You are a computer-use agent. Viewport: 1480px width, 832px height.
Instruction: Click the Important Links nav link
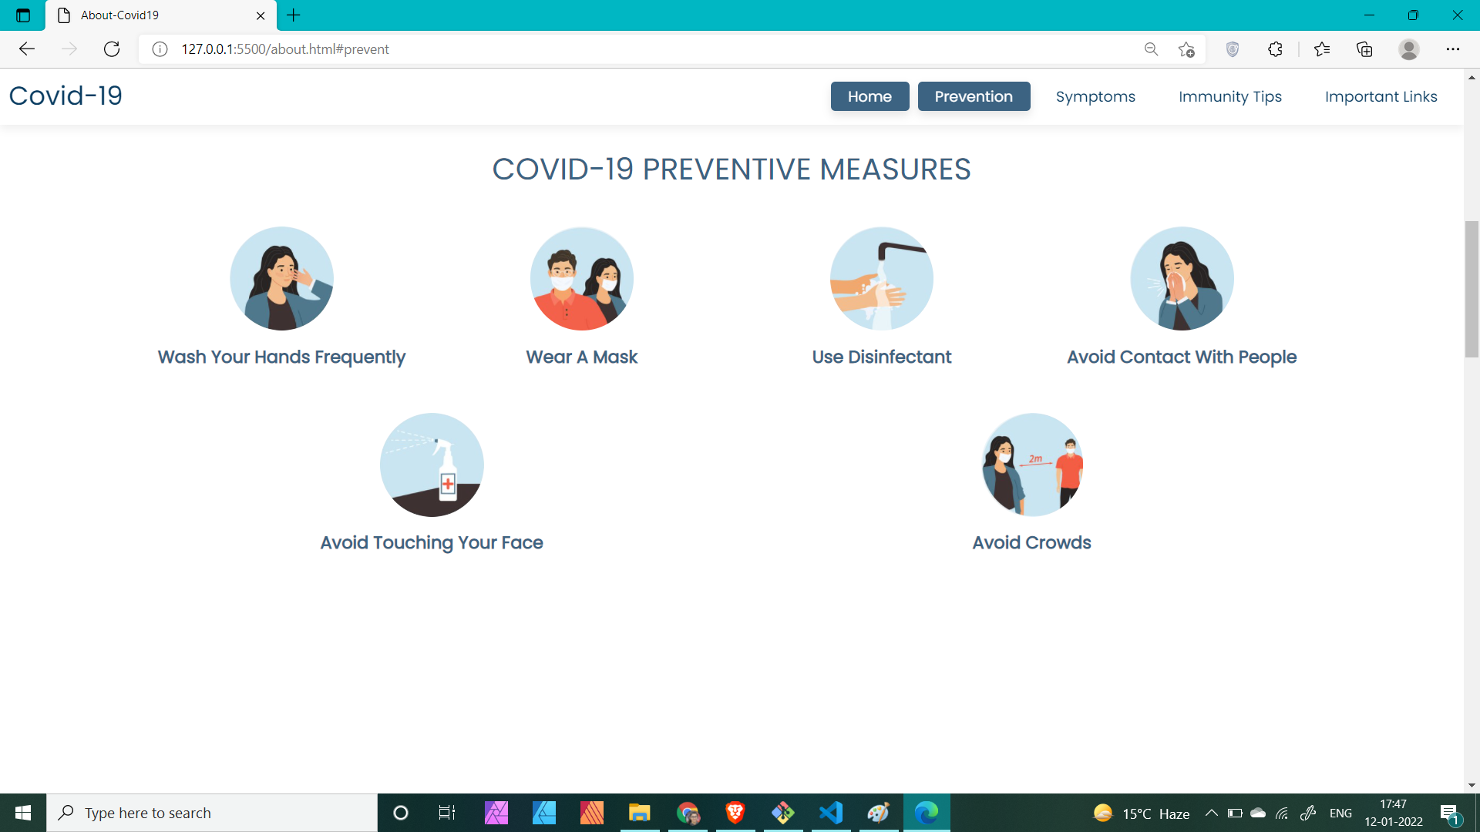pyautogui.click(x=1381, y=96)
